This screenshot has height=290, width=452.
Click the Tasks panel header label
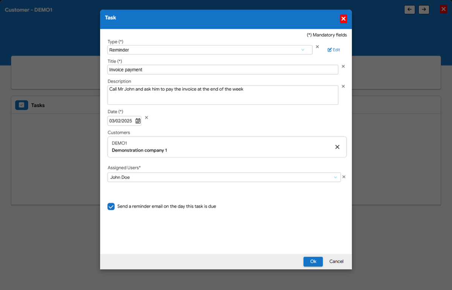[x=38, y=105]
